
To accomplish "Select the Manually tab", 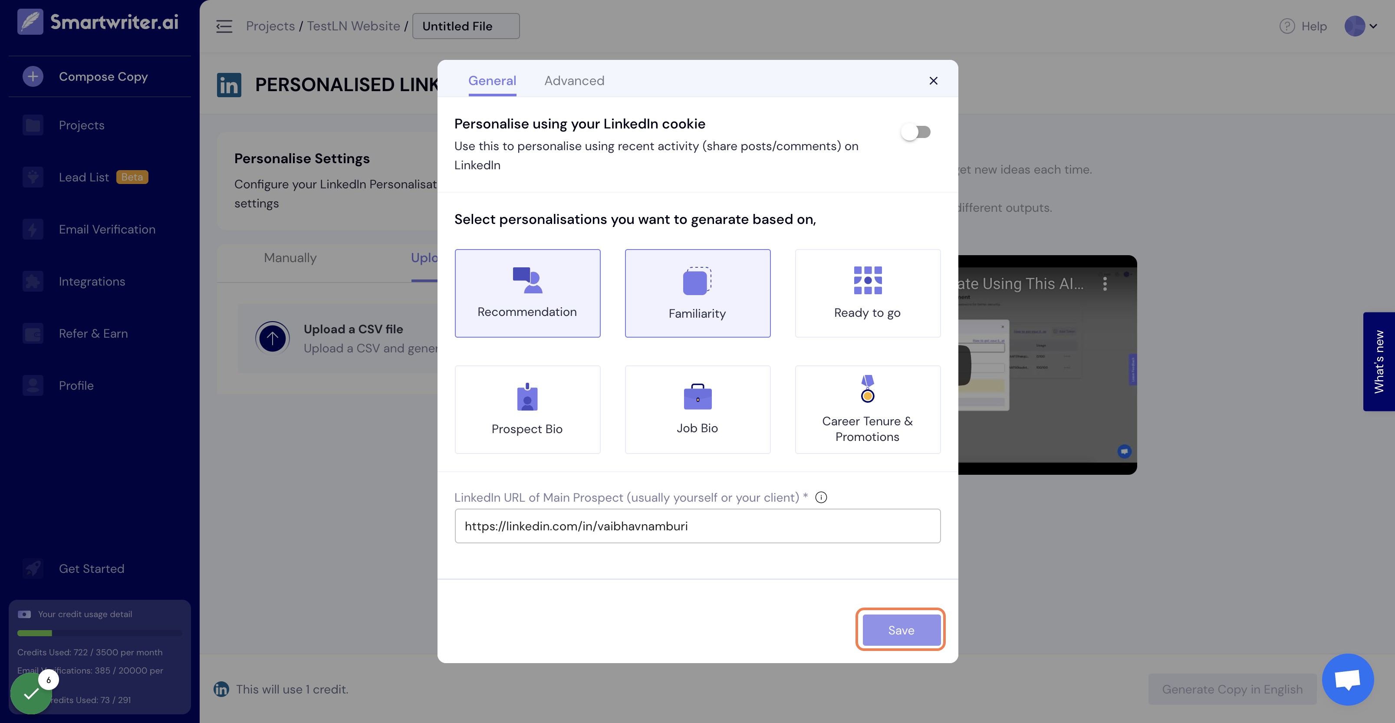I will pos(290,258).
